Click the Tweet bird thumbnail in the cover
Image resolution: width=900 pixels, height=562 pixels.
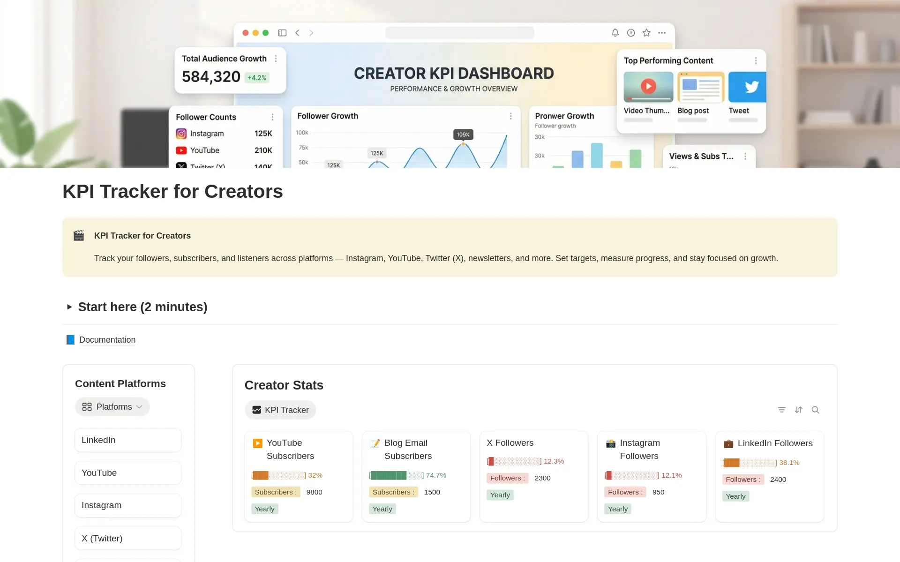click(x=747, y=87)
